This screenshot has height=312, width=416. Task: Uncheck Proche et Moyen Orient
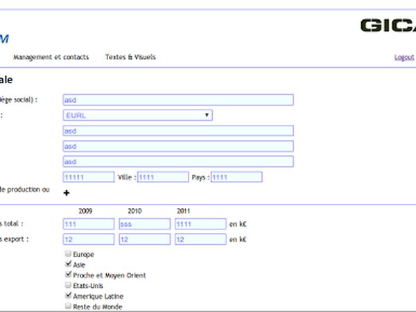(x=68, y=275)
